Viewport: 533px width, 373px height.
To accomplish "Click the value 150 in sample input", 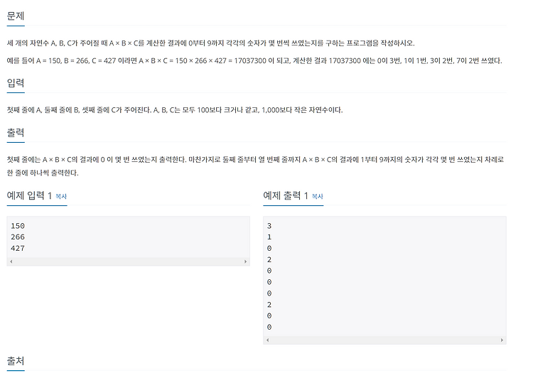I will point(18,226).
